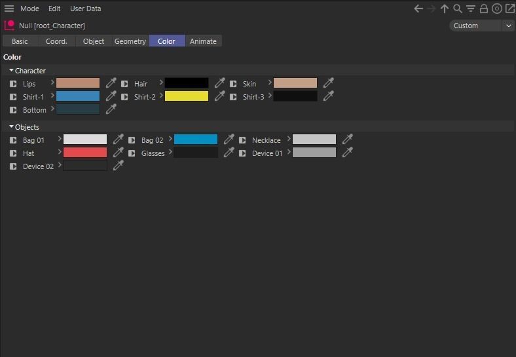Select the Color tab
Viewport: 516px width, 357px height.
tap(166, 41)
